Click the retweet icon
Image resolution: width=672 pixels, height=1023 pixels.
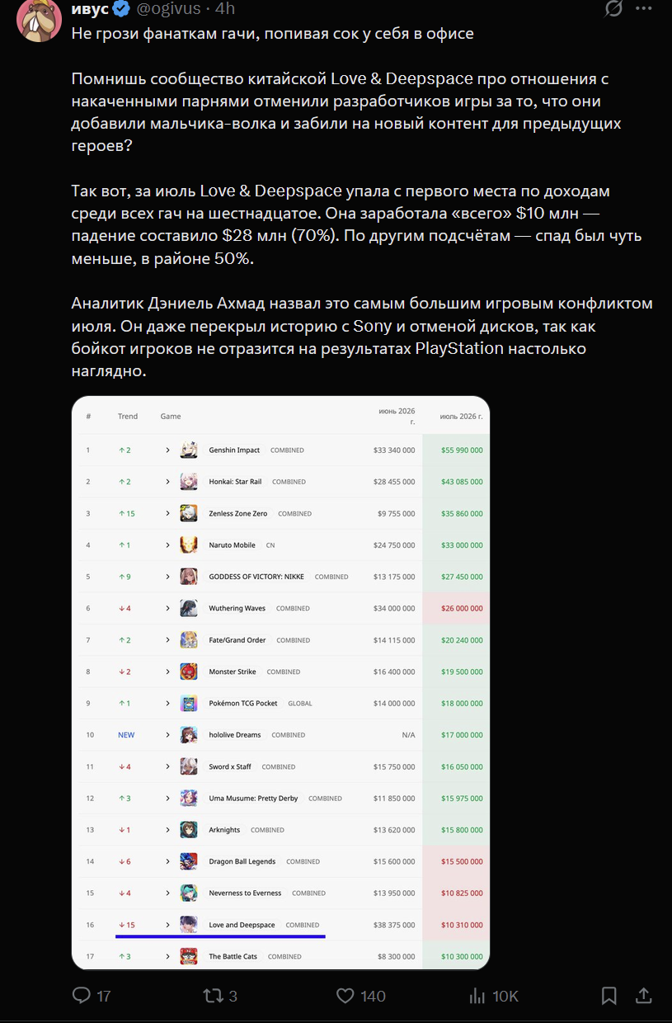213,995
